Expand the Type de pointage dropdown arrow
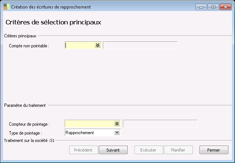Screen dimensions: 235x163 pyautogui.click(x=117, y=132)
